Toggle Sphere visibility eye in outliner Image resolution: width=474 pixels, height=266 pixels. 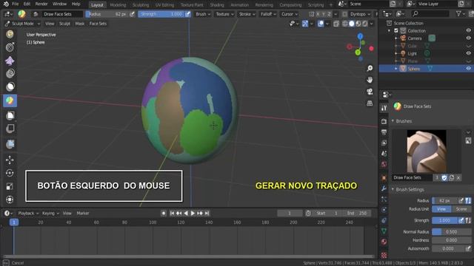tap(468, 69)
